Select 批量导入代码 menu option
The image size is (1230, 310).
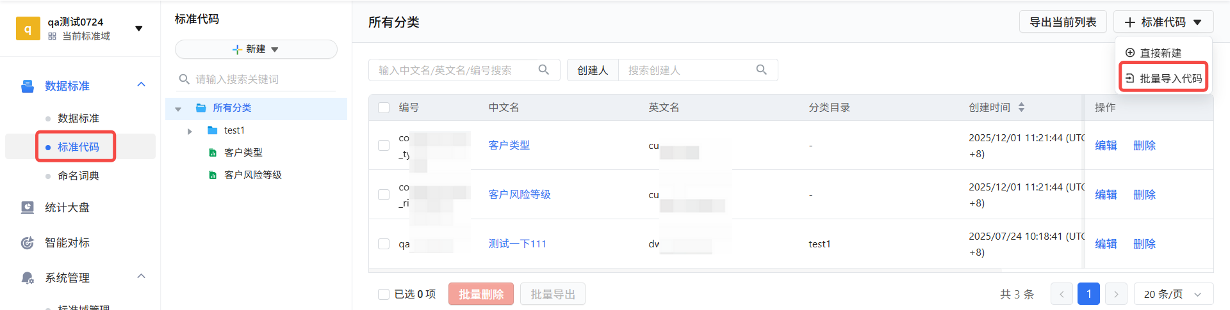[x=1164, y=78]
